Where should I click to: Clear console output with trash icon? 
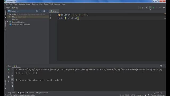pyautogui.click(x=12, y=86)
